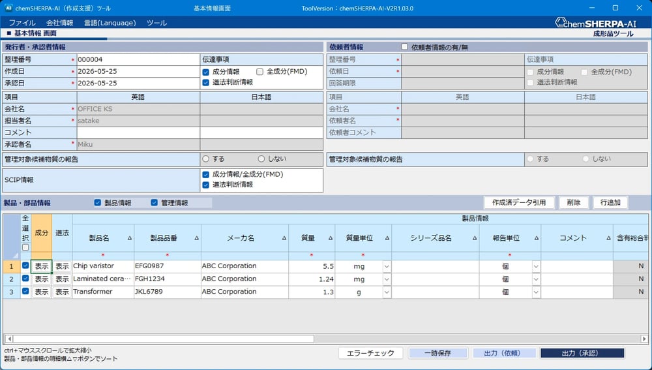Toggle 製品情報 display checkbox

click(98, 203)
